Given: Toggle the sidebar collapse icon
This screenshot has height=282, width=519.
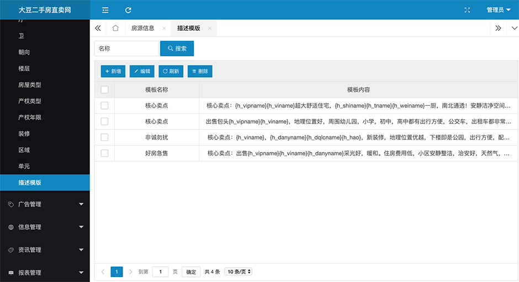Looking at the screenshot, I should (105, 10).
